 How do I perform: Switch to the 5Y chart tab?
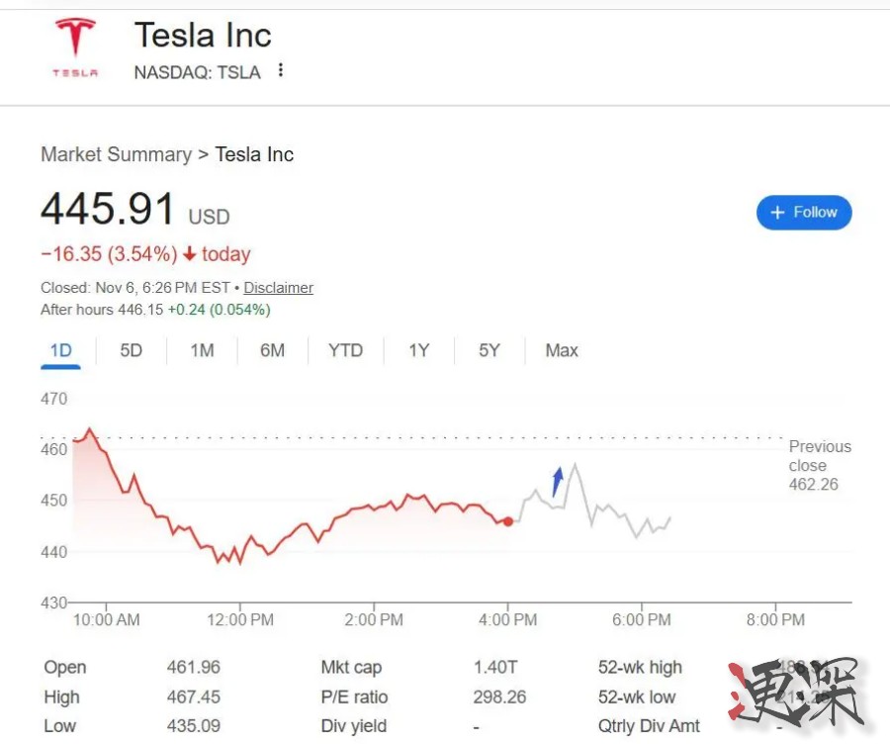pos(489,350)
